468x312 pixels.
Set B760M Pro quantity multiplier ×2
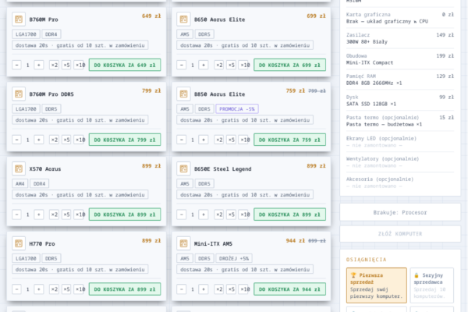[54, 65]
